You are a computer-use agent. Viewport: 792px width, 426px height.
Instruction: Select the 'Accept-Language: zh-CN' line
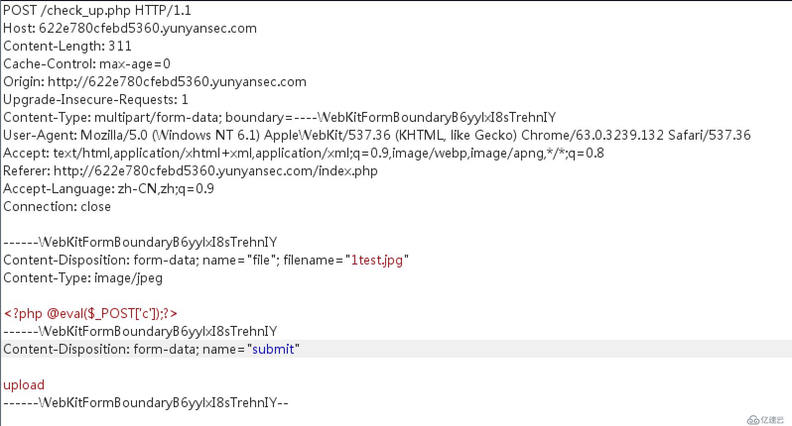[109, 189]
